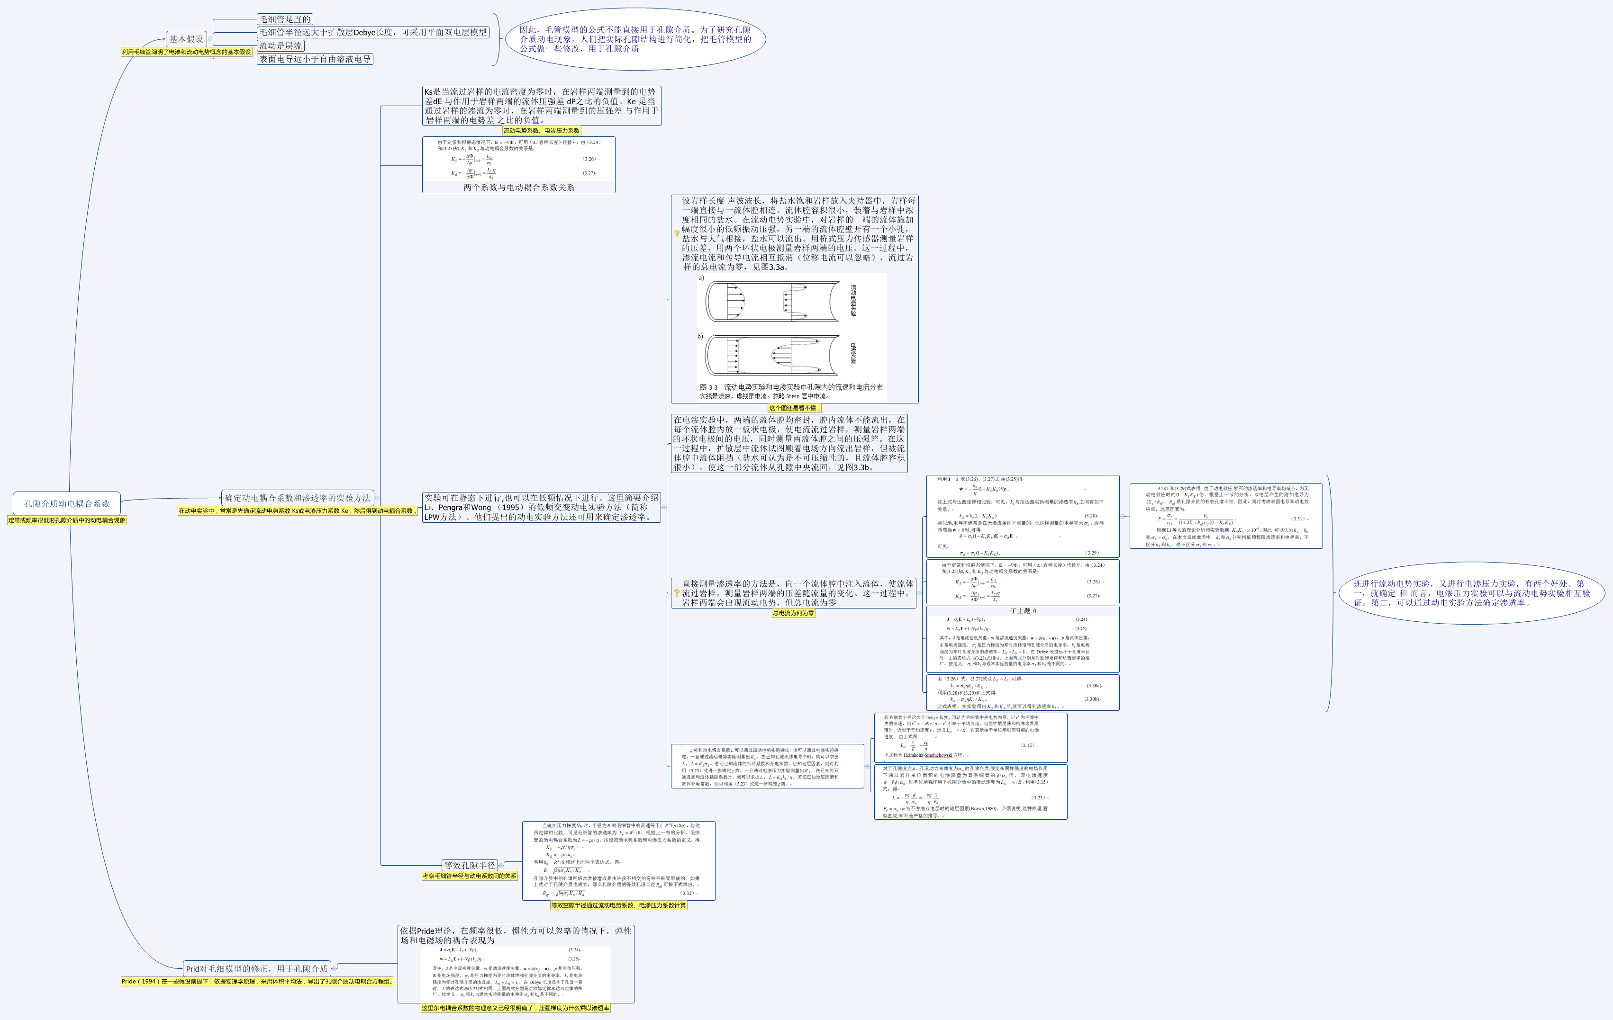Select subtopic about Debye长度 平面双电层模型

373,32
